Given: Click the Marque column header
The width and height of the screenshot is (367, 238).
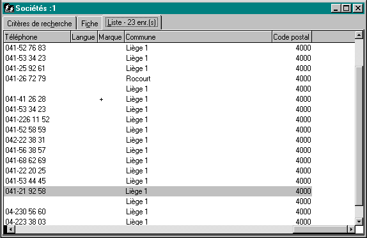Looking at the screenshot, I should (111, 37).
